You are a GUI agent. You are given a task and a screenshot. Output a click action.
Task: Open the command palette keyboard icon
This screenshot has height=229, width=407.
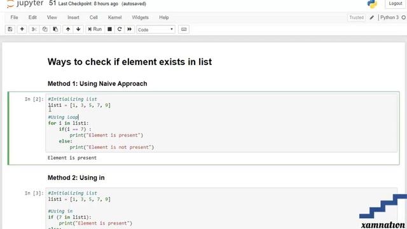(184, 29)
